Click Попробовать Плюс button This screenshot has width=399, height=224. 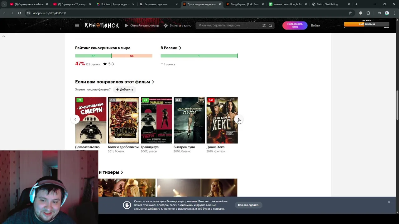tap(295, 26)
